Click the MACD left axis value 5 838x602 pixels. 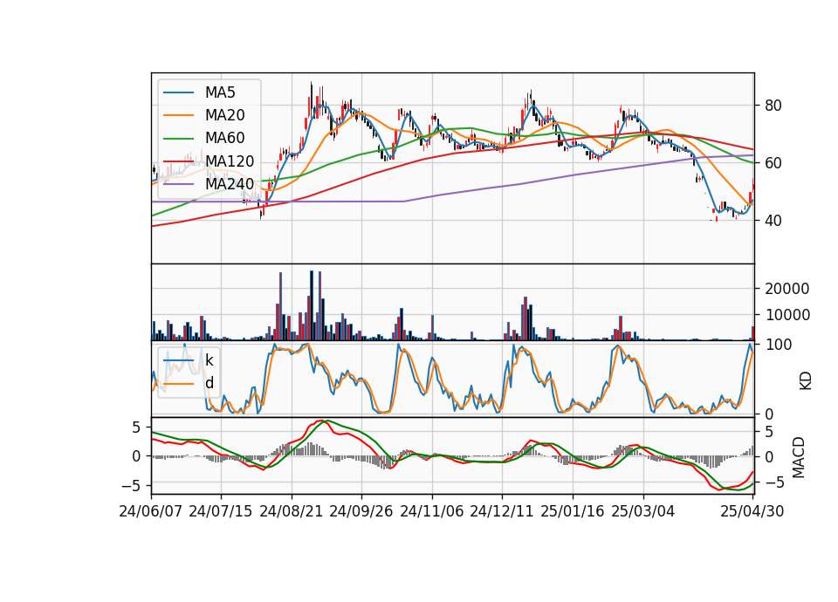(136, 428)
